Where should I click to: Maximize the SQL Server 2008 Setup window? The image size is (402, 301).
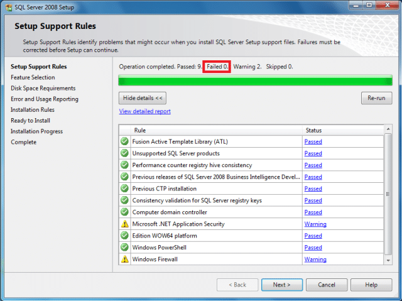(x=369, y=6)
